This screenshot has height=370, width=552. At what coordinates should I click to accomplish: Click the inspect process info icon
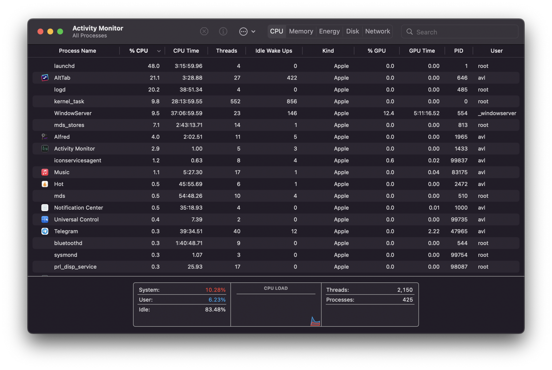pyautogui.click(x=223, y=31)
